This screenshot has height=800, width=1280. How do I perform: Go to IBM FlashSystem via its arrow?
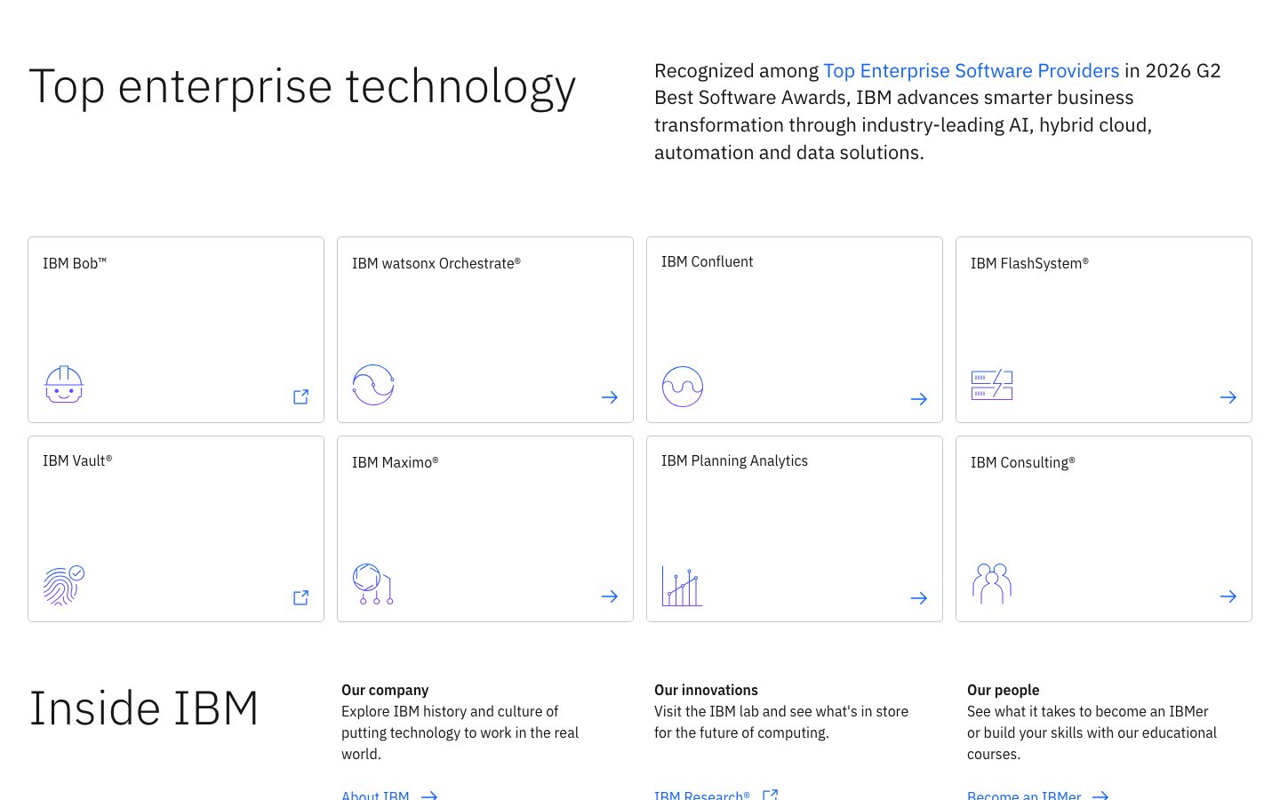pos(1228,397)
